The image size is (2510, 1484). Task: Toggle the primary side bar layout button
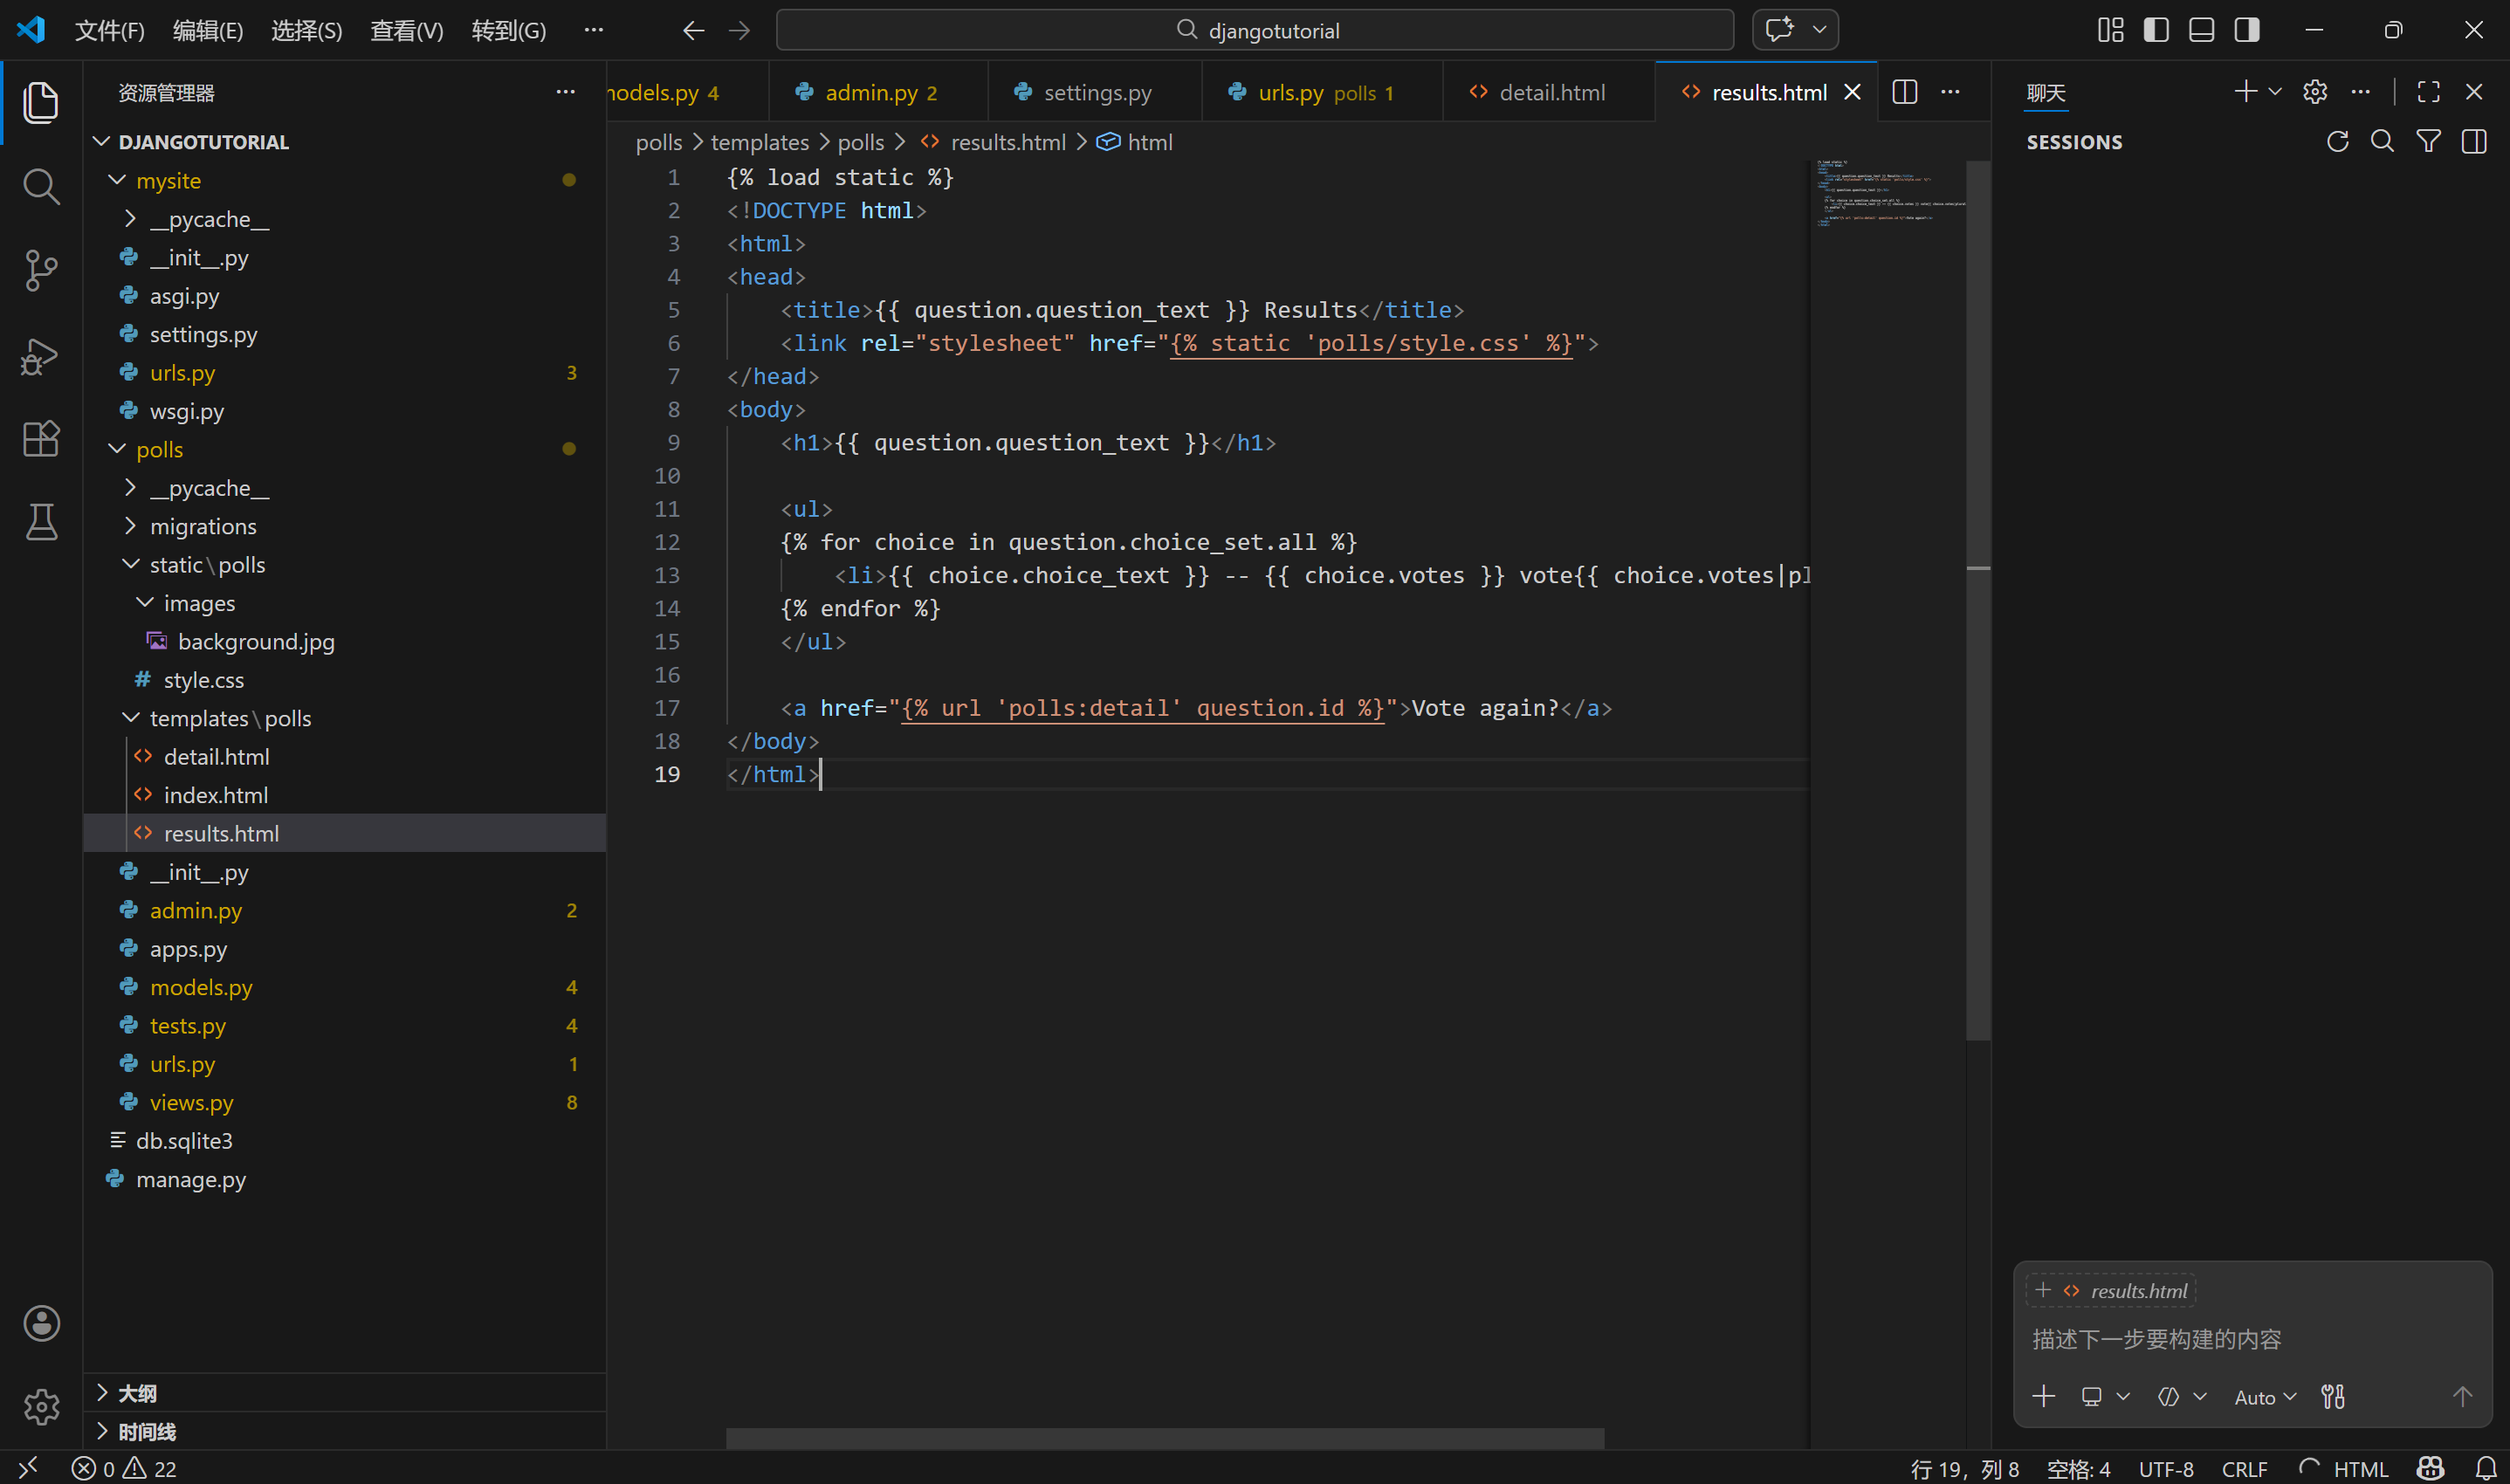2156,30
